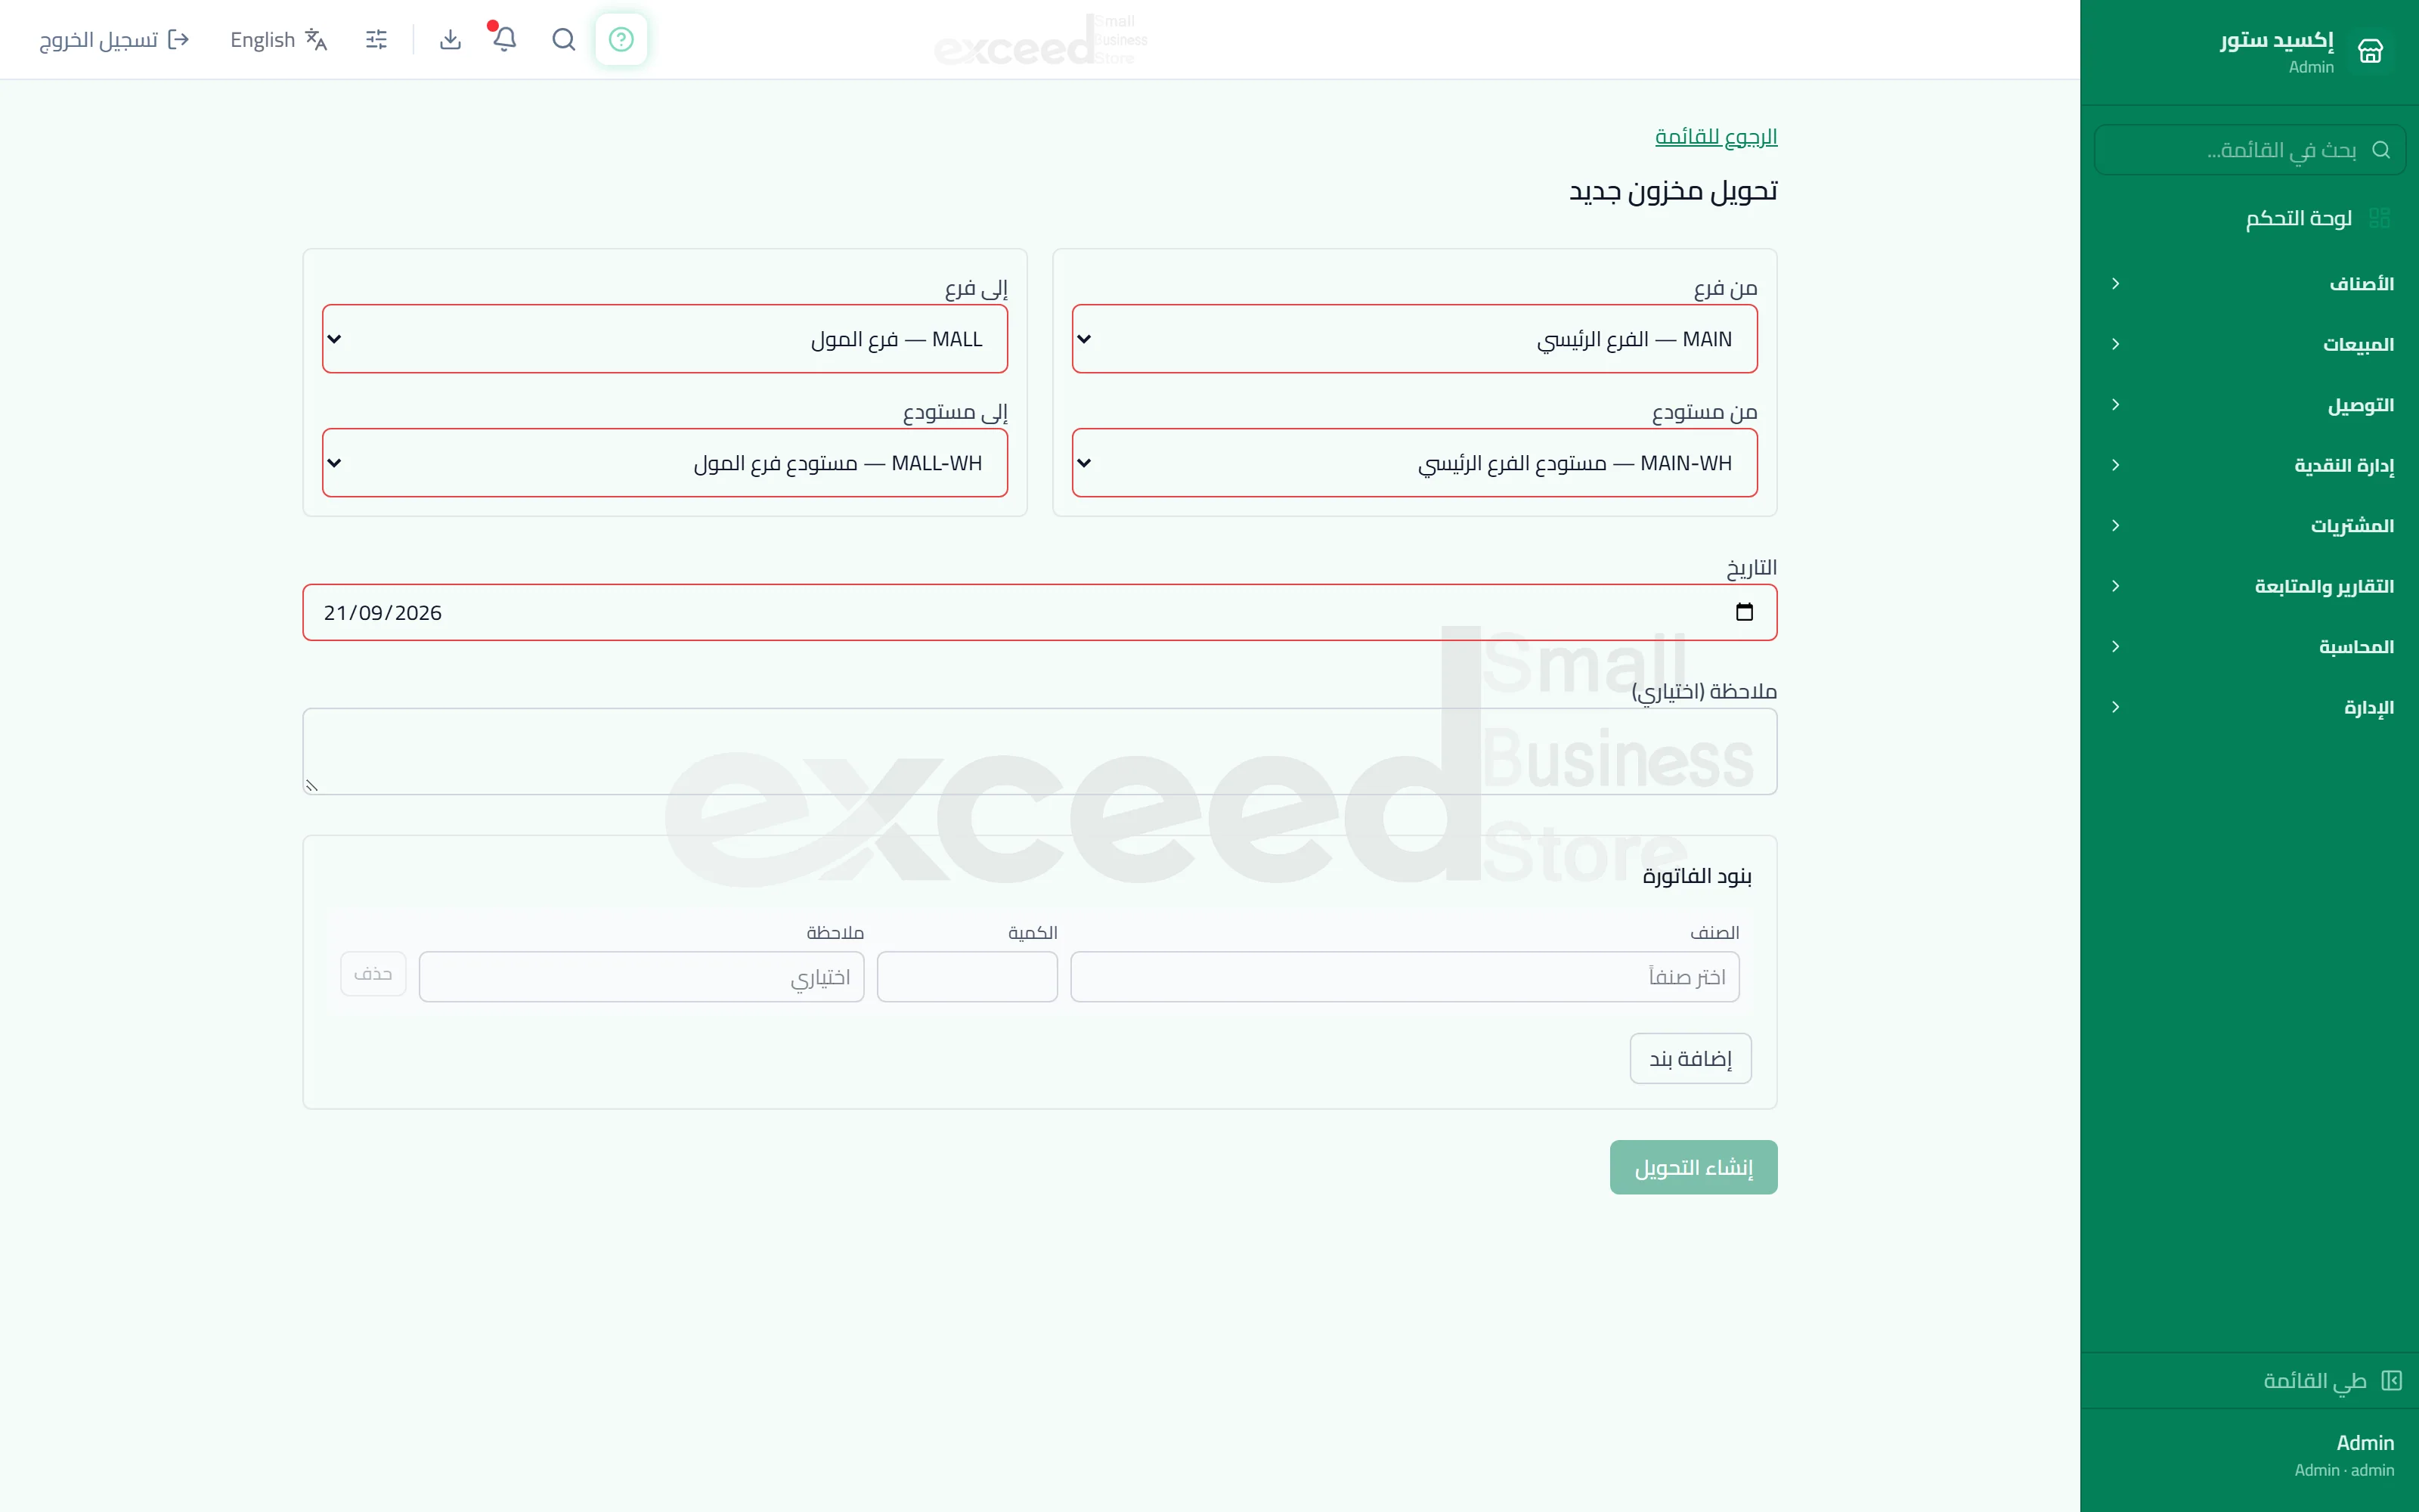Click the حذف delete row button
Screen dimensions: 2419x1512
(x=373, y=974)
